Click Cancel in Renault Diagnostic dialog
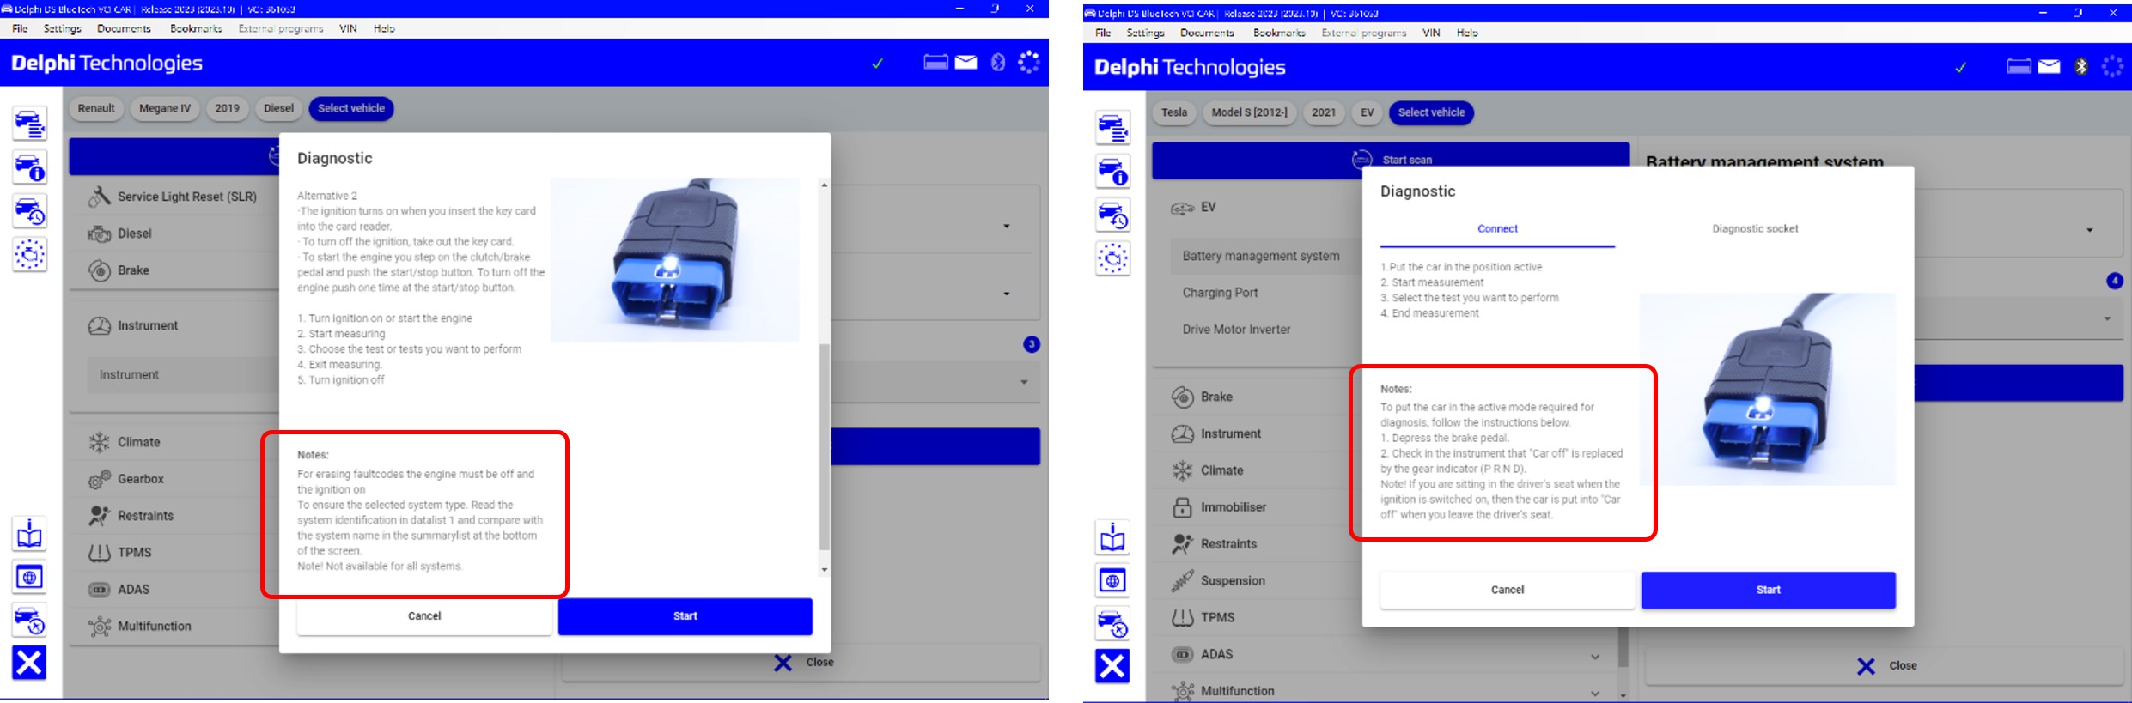Viewport: 2132px width, 703px height. click(424, 616)
